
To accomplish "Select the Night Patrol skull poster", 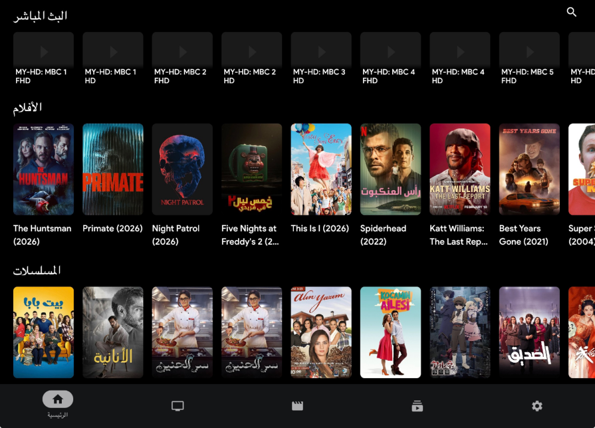I will tap(182, 169).
